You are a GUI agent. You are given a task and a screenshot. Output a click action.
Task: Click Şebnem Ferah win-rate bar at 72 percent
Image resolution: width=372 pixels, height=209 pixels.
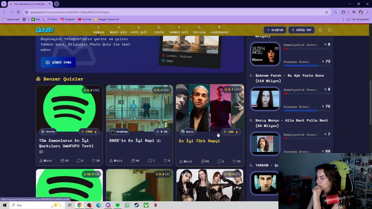click(x=307, y=111)
